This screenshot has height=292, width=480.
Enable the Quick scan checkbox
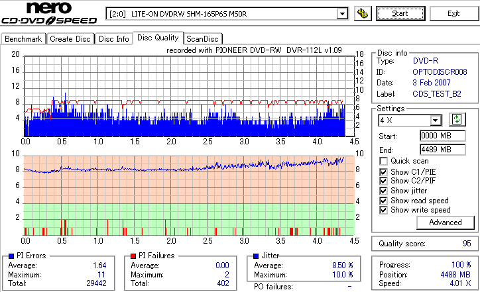click(x=383, y=161)
